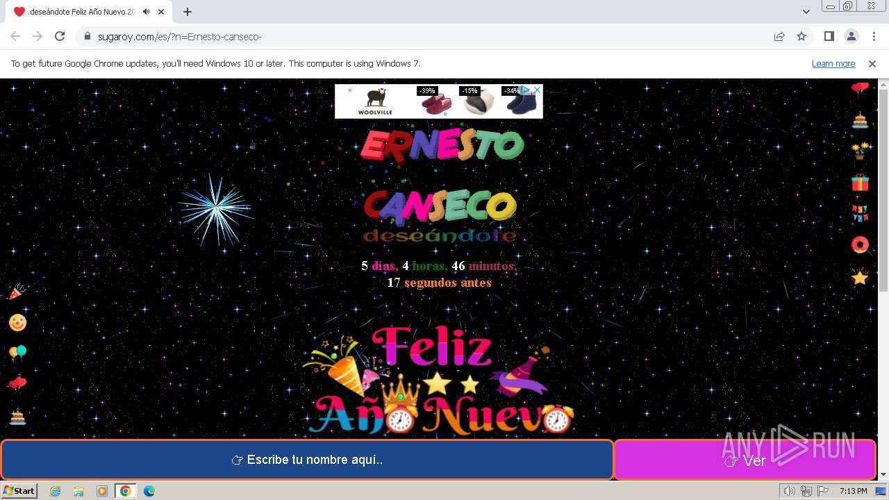889x500 pixels.
Task: Open AdChoices info icon on ad
Action: [x=526, y=90]
